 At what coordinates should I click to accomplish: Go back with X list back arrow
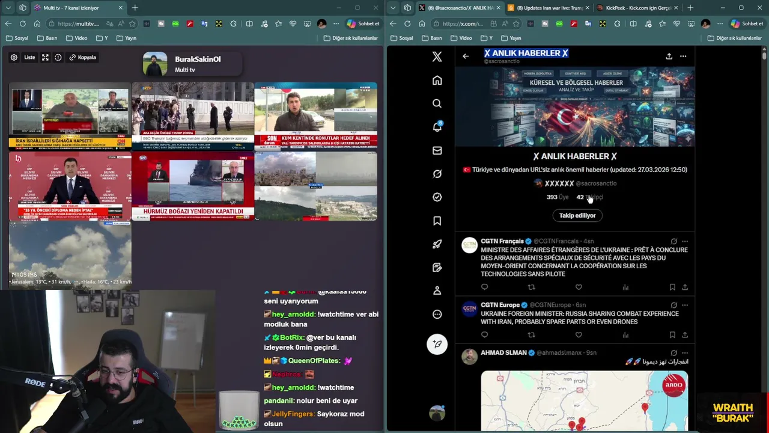466,56
